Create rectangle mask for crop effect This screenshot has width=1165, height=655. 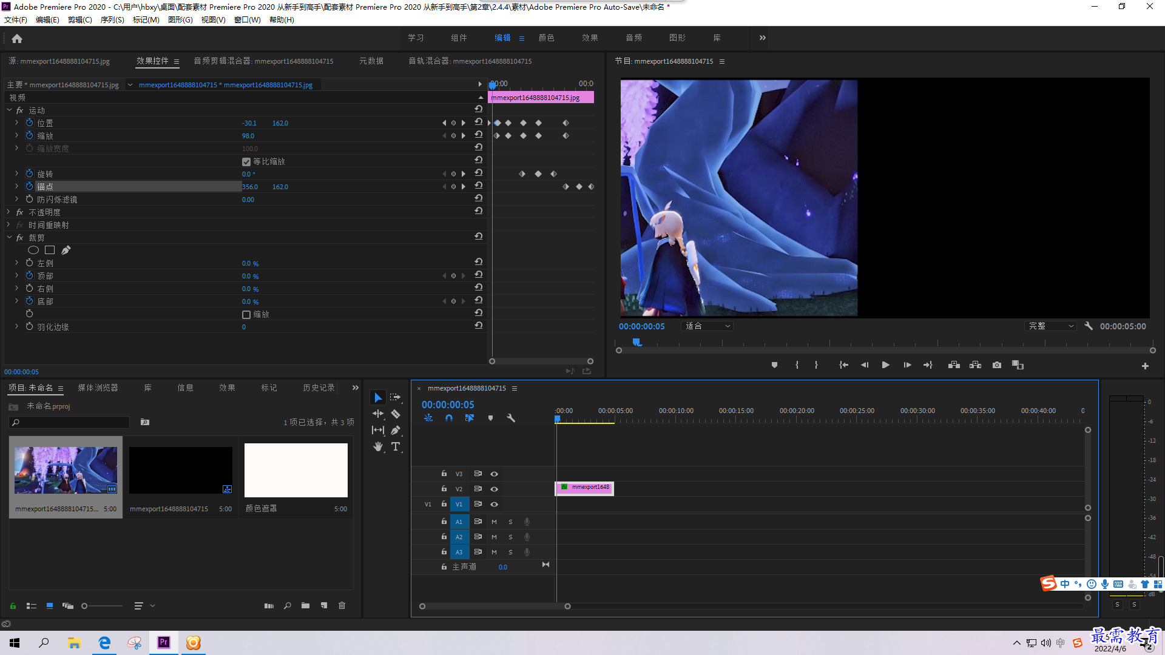coord(50,250)
